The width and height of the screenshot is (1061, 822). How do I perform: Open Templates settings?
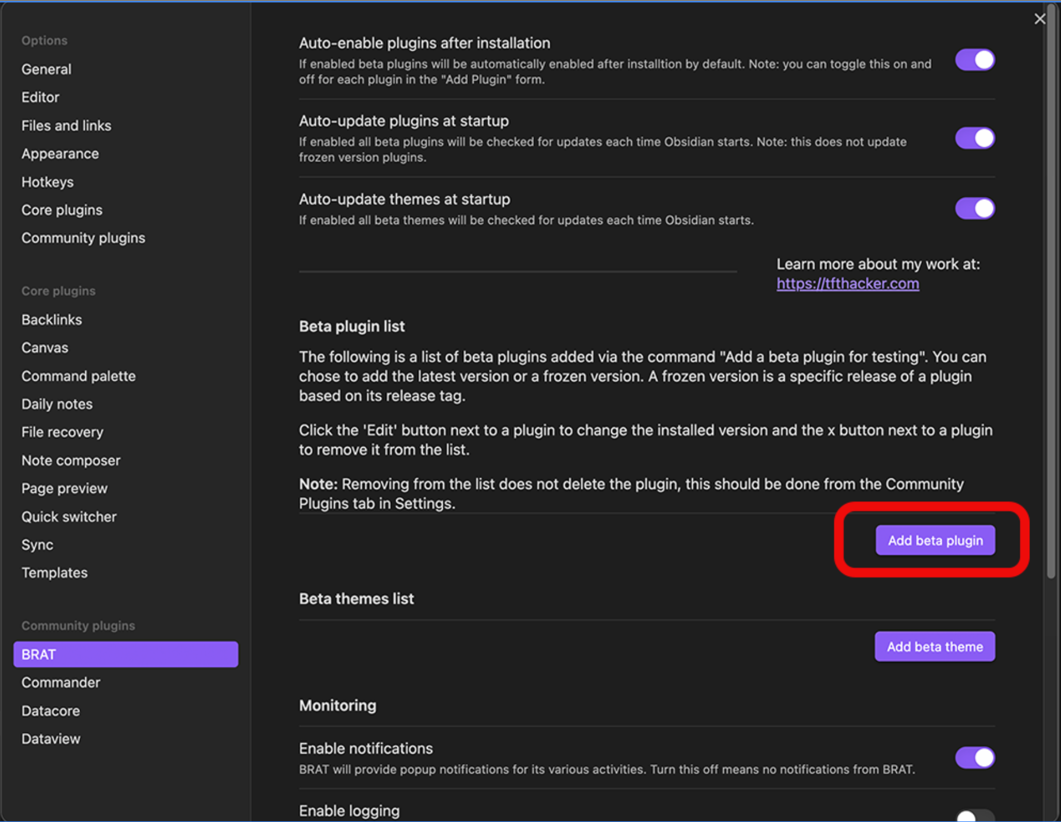(55, 573)
